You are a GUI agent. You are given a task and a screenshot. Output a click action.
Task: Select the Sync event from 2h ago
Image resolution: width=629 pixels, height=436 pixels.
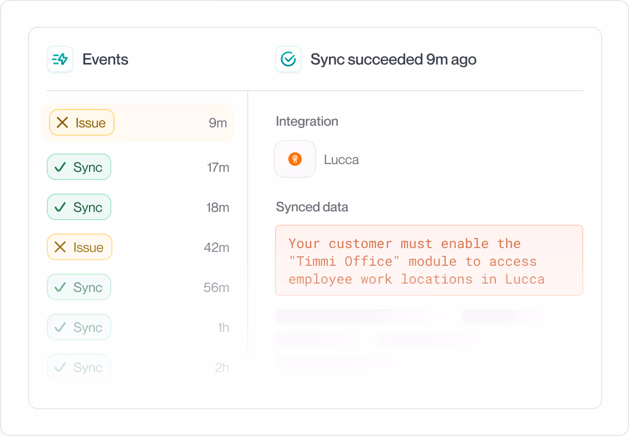[79, 368]
